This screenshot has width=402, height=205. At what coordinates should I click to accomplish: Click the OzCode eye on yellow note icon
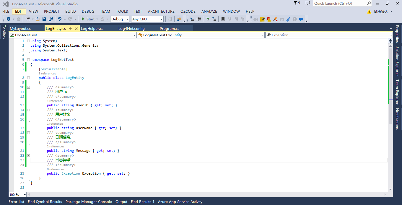(262, 19)
